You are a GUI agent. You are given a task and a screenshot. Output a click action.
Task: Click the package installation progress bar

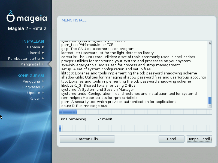(x=136, y=112)
